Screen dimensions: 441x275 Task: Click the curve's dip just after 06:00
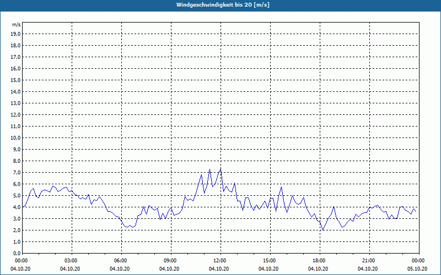tap(128, 227)
